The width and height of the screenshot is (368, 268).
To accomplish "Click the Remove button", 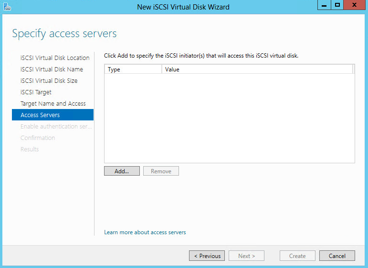I will coord(161,171).
